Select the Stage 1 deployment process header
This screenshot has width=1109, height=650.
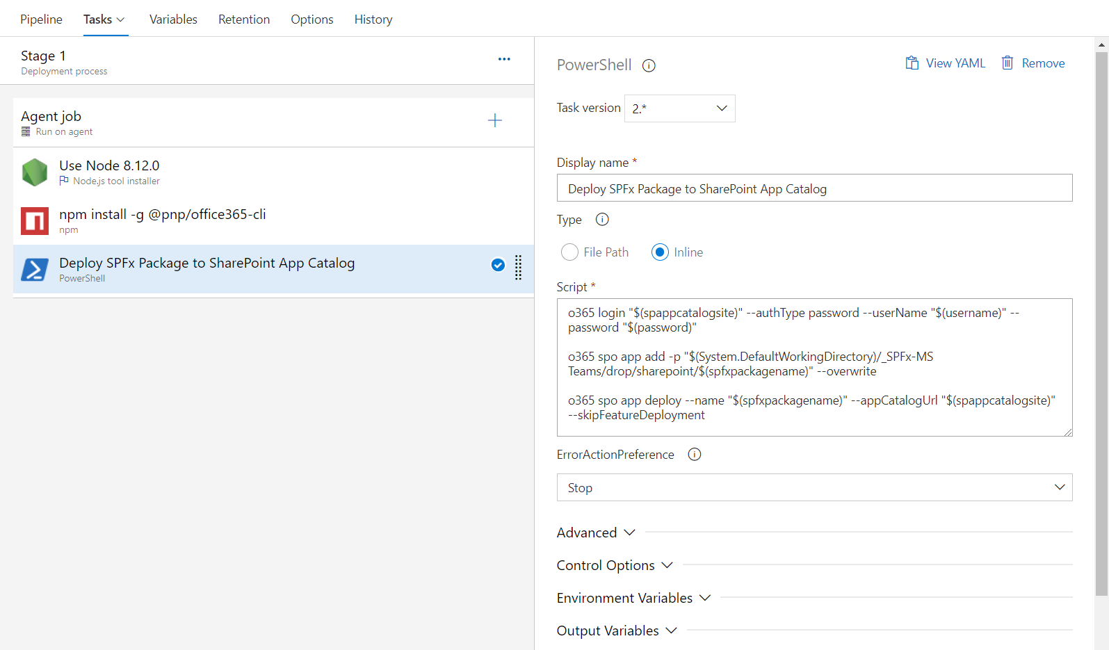[x=267, y=61]
